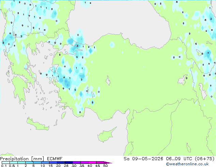Pick the 25 mm dark navy legend swatch

(69, 163)
